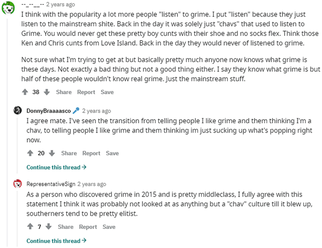Report RepresentativeSign's comment
The height and width of the screenshot is (248, 322).
pos(88,227)
